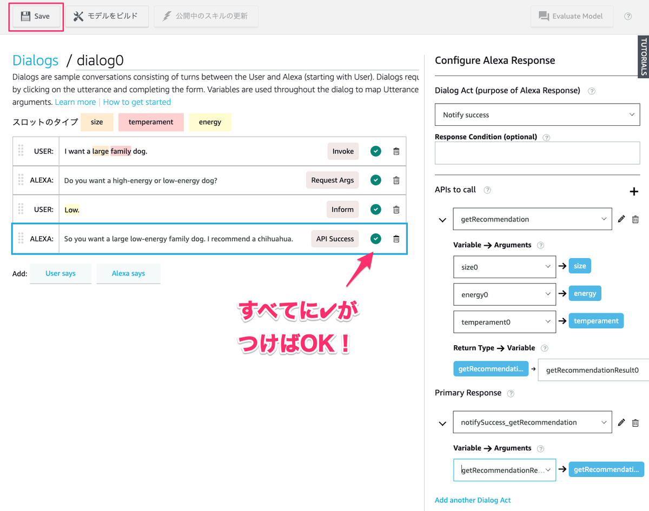
Task: Grab drag handle of the 'Low.' row
Action: click(x=21, y=209)
